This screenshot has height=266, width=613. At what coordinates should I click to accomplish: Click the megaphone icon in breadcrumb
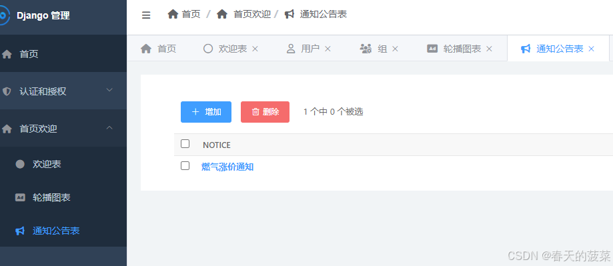pos(289,15)
